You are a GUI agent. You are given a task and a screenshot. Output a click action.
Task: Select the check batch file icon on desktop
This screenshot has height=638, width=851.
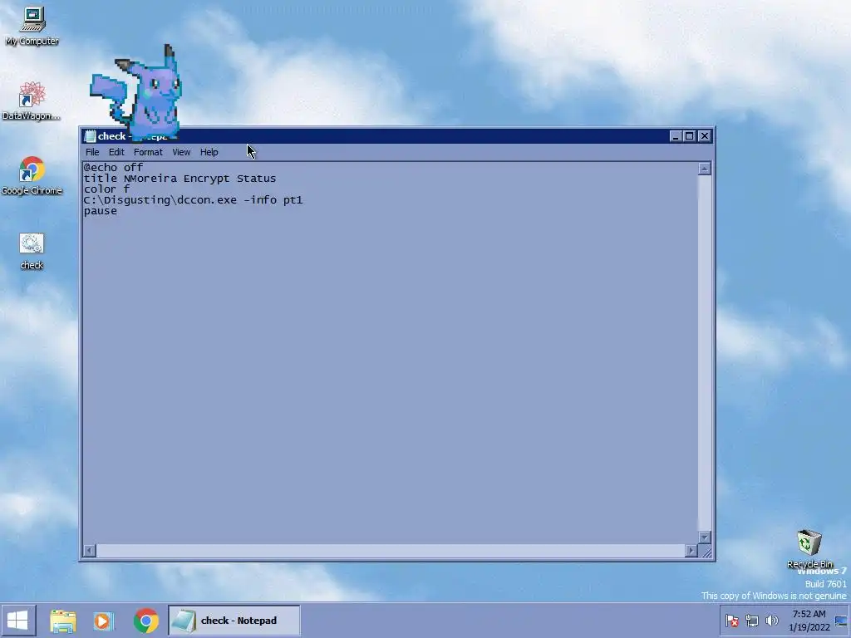pyautogui.click(x=32, y=251)
